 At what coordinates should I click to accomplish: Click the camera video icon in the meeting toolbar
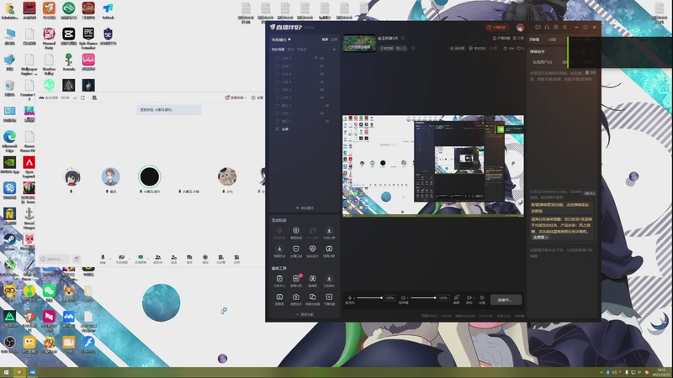(121, 257)
